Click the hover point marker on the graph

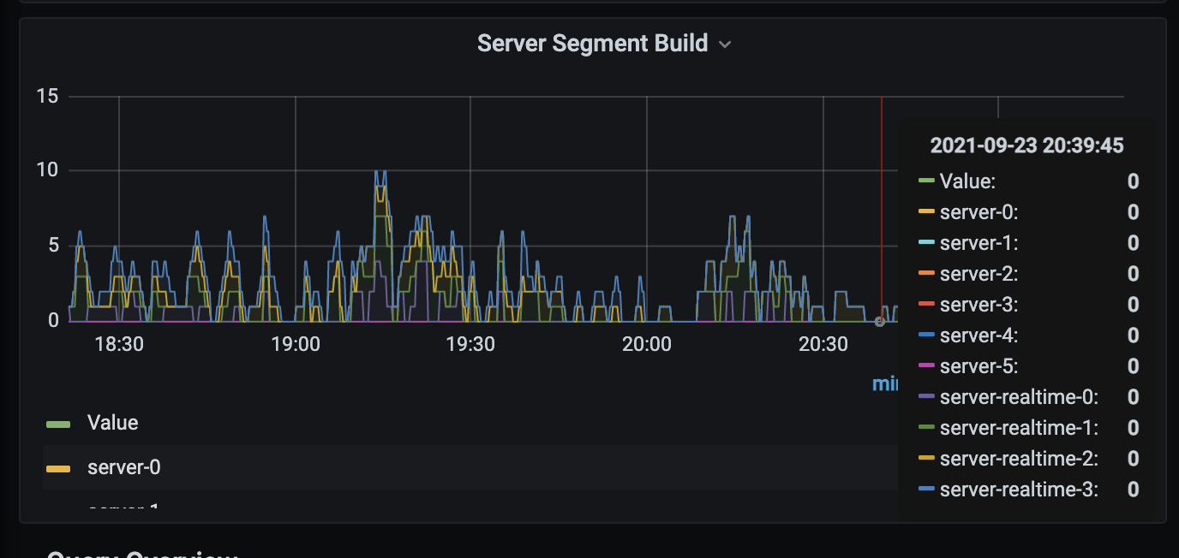click(880, 322)
